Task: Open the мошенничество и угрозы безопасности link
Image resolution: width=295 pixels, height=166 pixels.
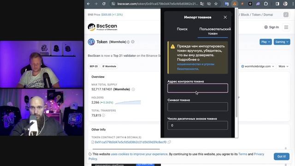Action: (195, 66)
